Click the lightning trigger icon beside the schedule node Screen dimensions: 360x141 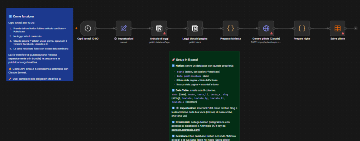coord(76,28)
